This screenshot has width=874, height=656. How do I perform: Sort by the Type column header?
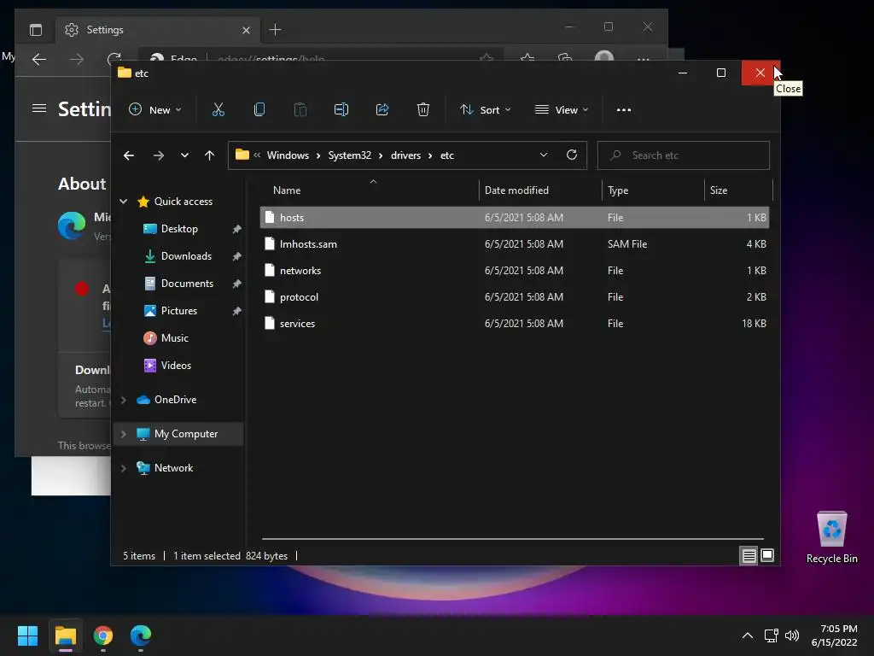click(653, 190)
